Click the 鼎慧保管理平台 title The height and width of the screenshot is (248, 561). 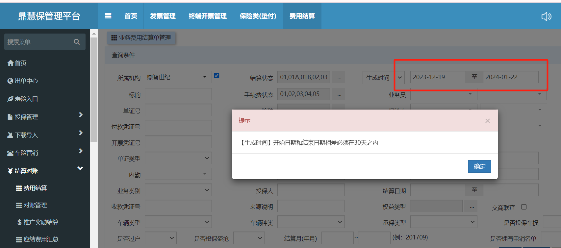click(49, 16)
